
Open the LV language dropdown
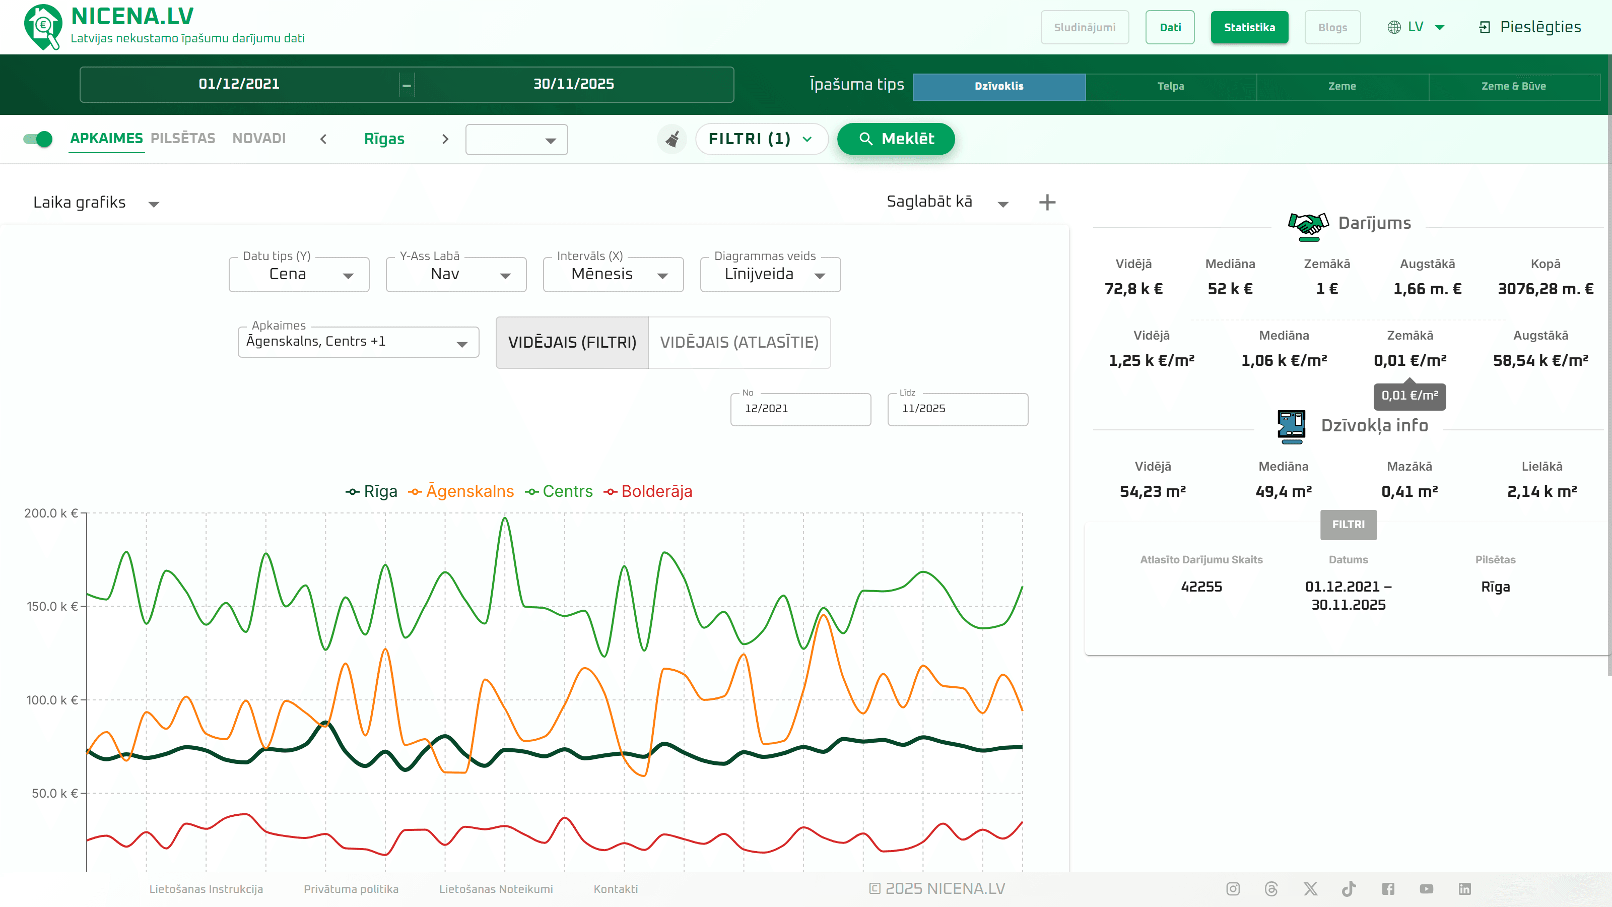[1416, 28]
